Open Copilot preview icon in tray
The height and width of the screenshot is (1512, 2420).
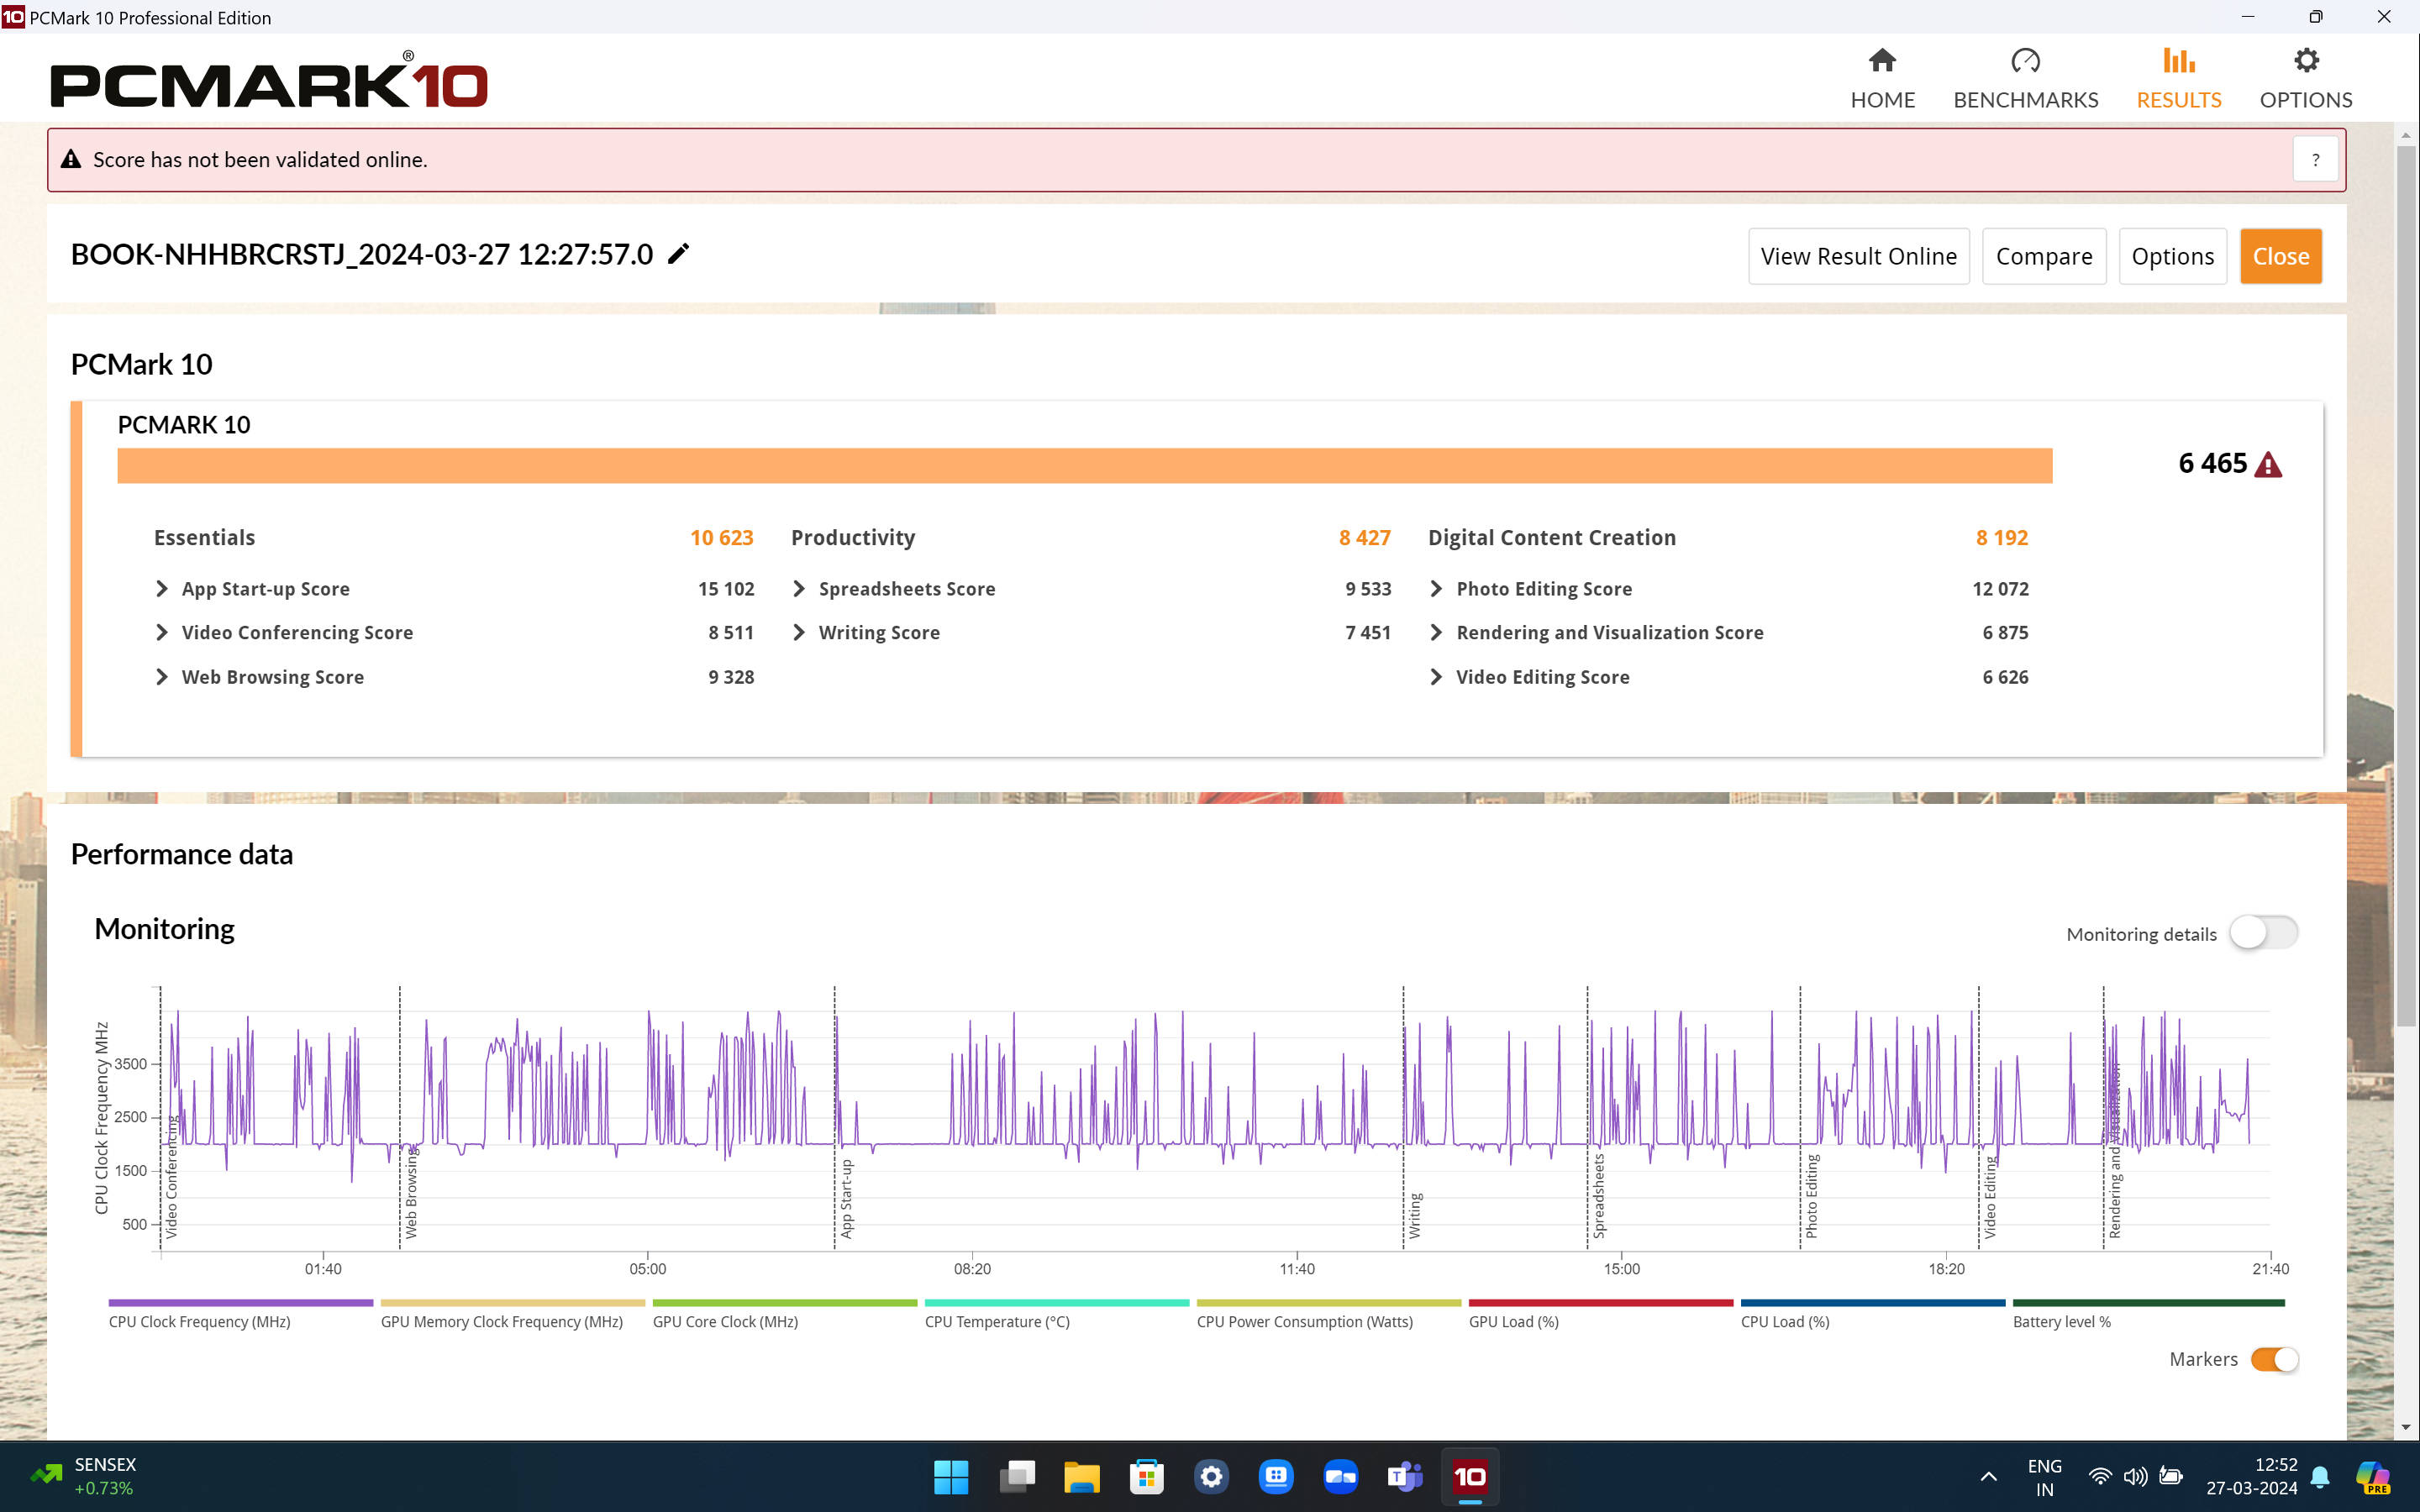[2373, 1477]
